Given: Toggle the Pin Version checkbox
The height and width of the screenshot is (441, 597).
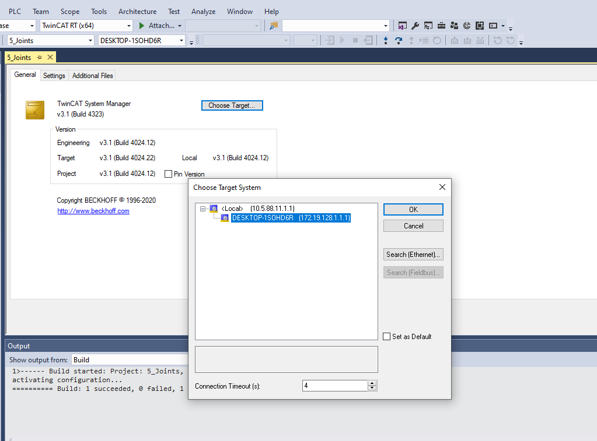Looking at the screenshot, I should [168, 174].
